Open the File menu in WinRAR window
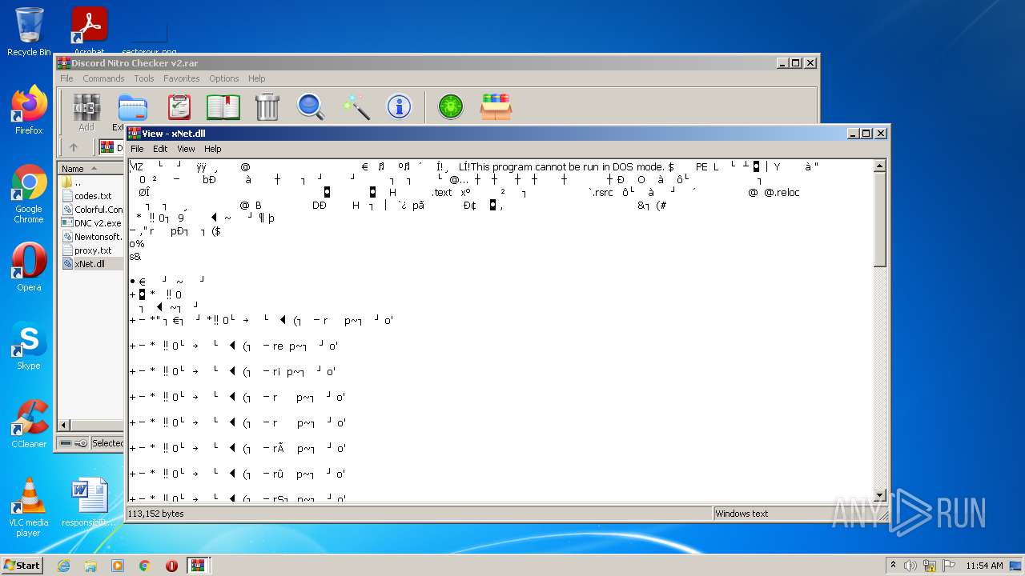The image size is (1025, 576). [66, 78]
